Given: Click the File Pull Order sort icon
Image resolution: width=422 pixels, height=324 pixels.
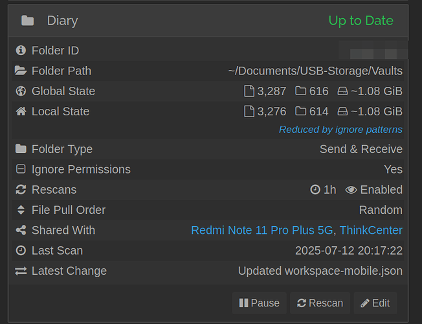Looking at the screenshot, I should 21,210.
